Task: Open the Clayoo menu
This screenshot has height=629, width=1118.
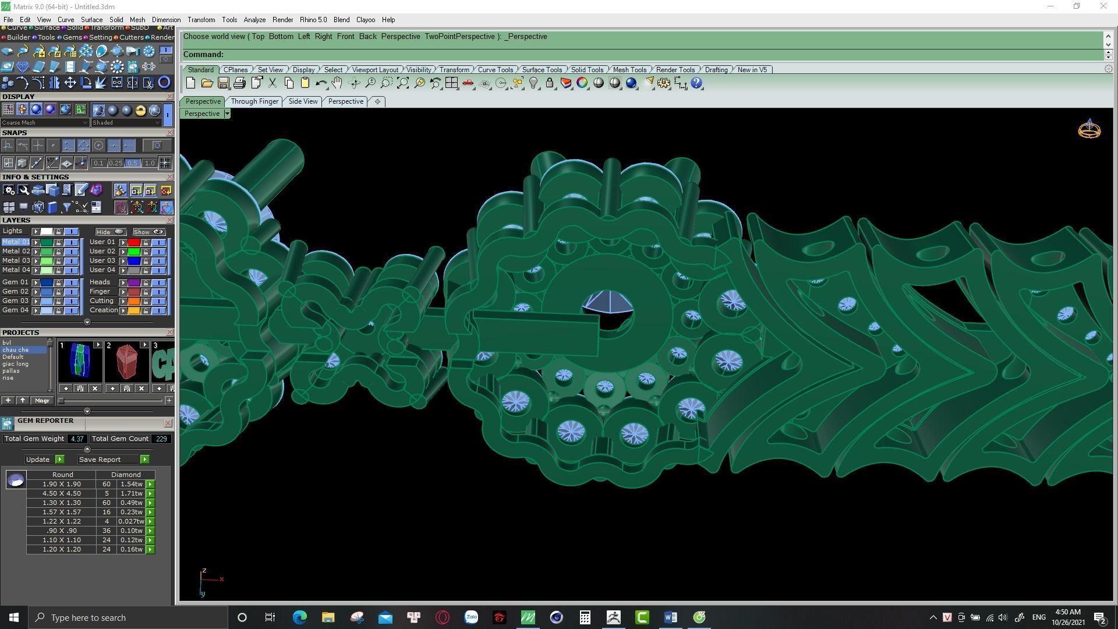Action: click(366, 20)
